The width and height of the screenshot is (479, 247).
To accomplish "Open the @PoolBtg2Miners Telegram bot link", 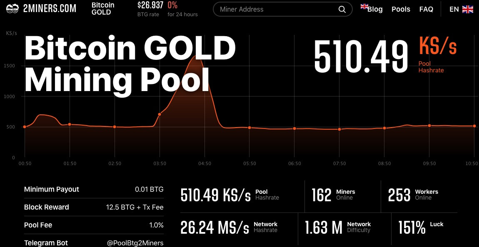I will pos(135,243).
